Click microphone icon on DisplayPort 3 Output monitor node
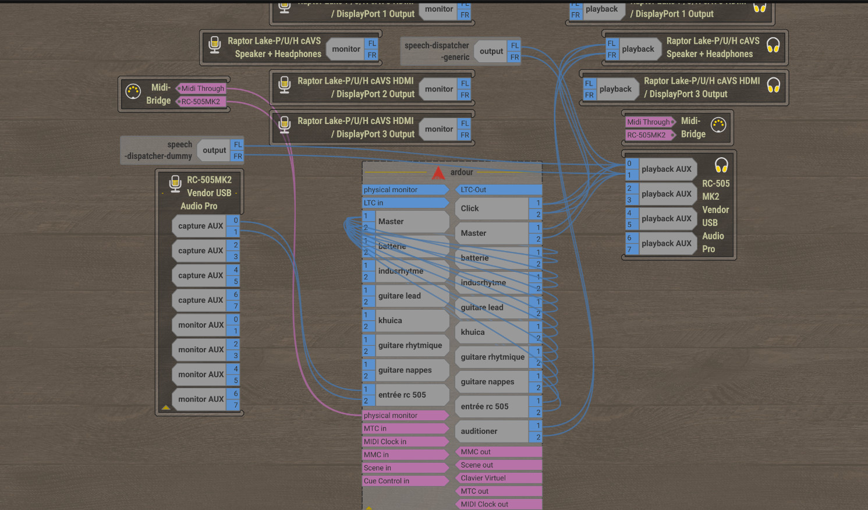Screen dimensions: 868x510 coord(285,125)
